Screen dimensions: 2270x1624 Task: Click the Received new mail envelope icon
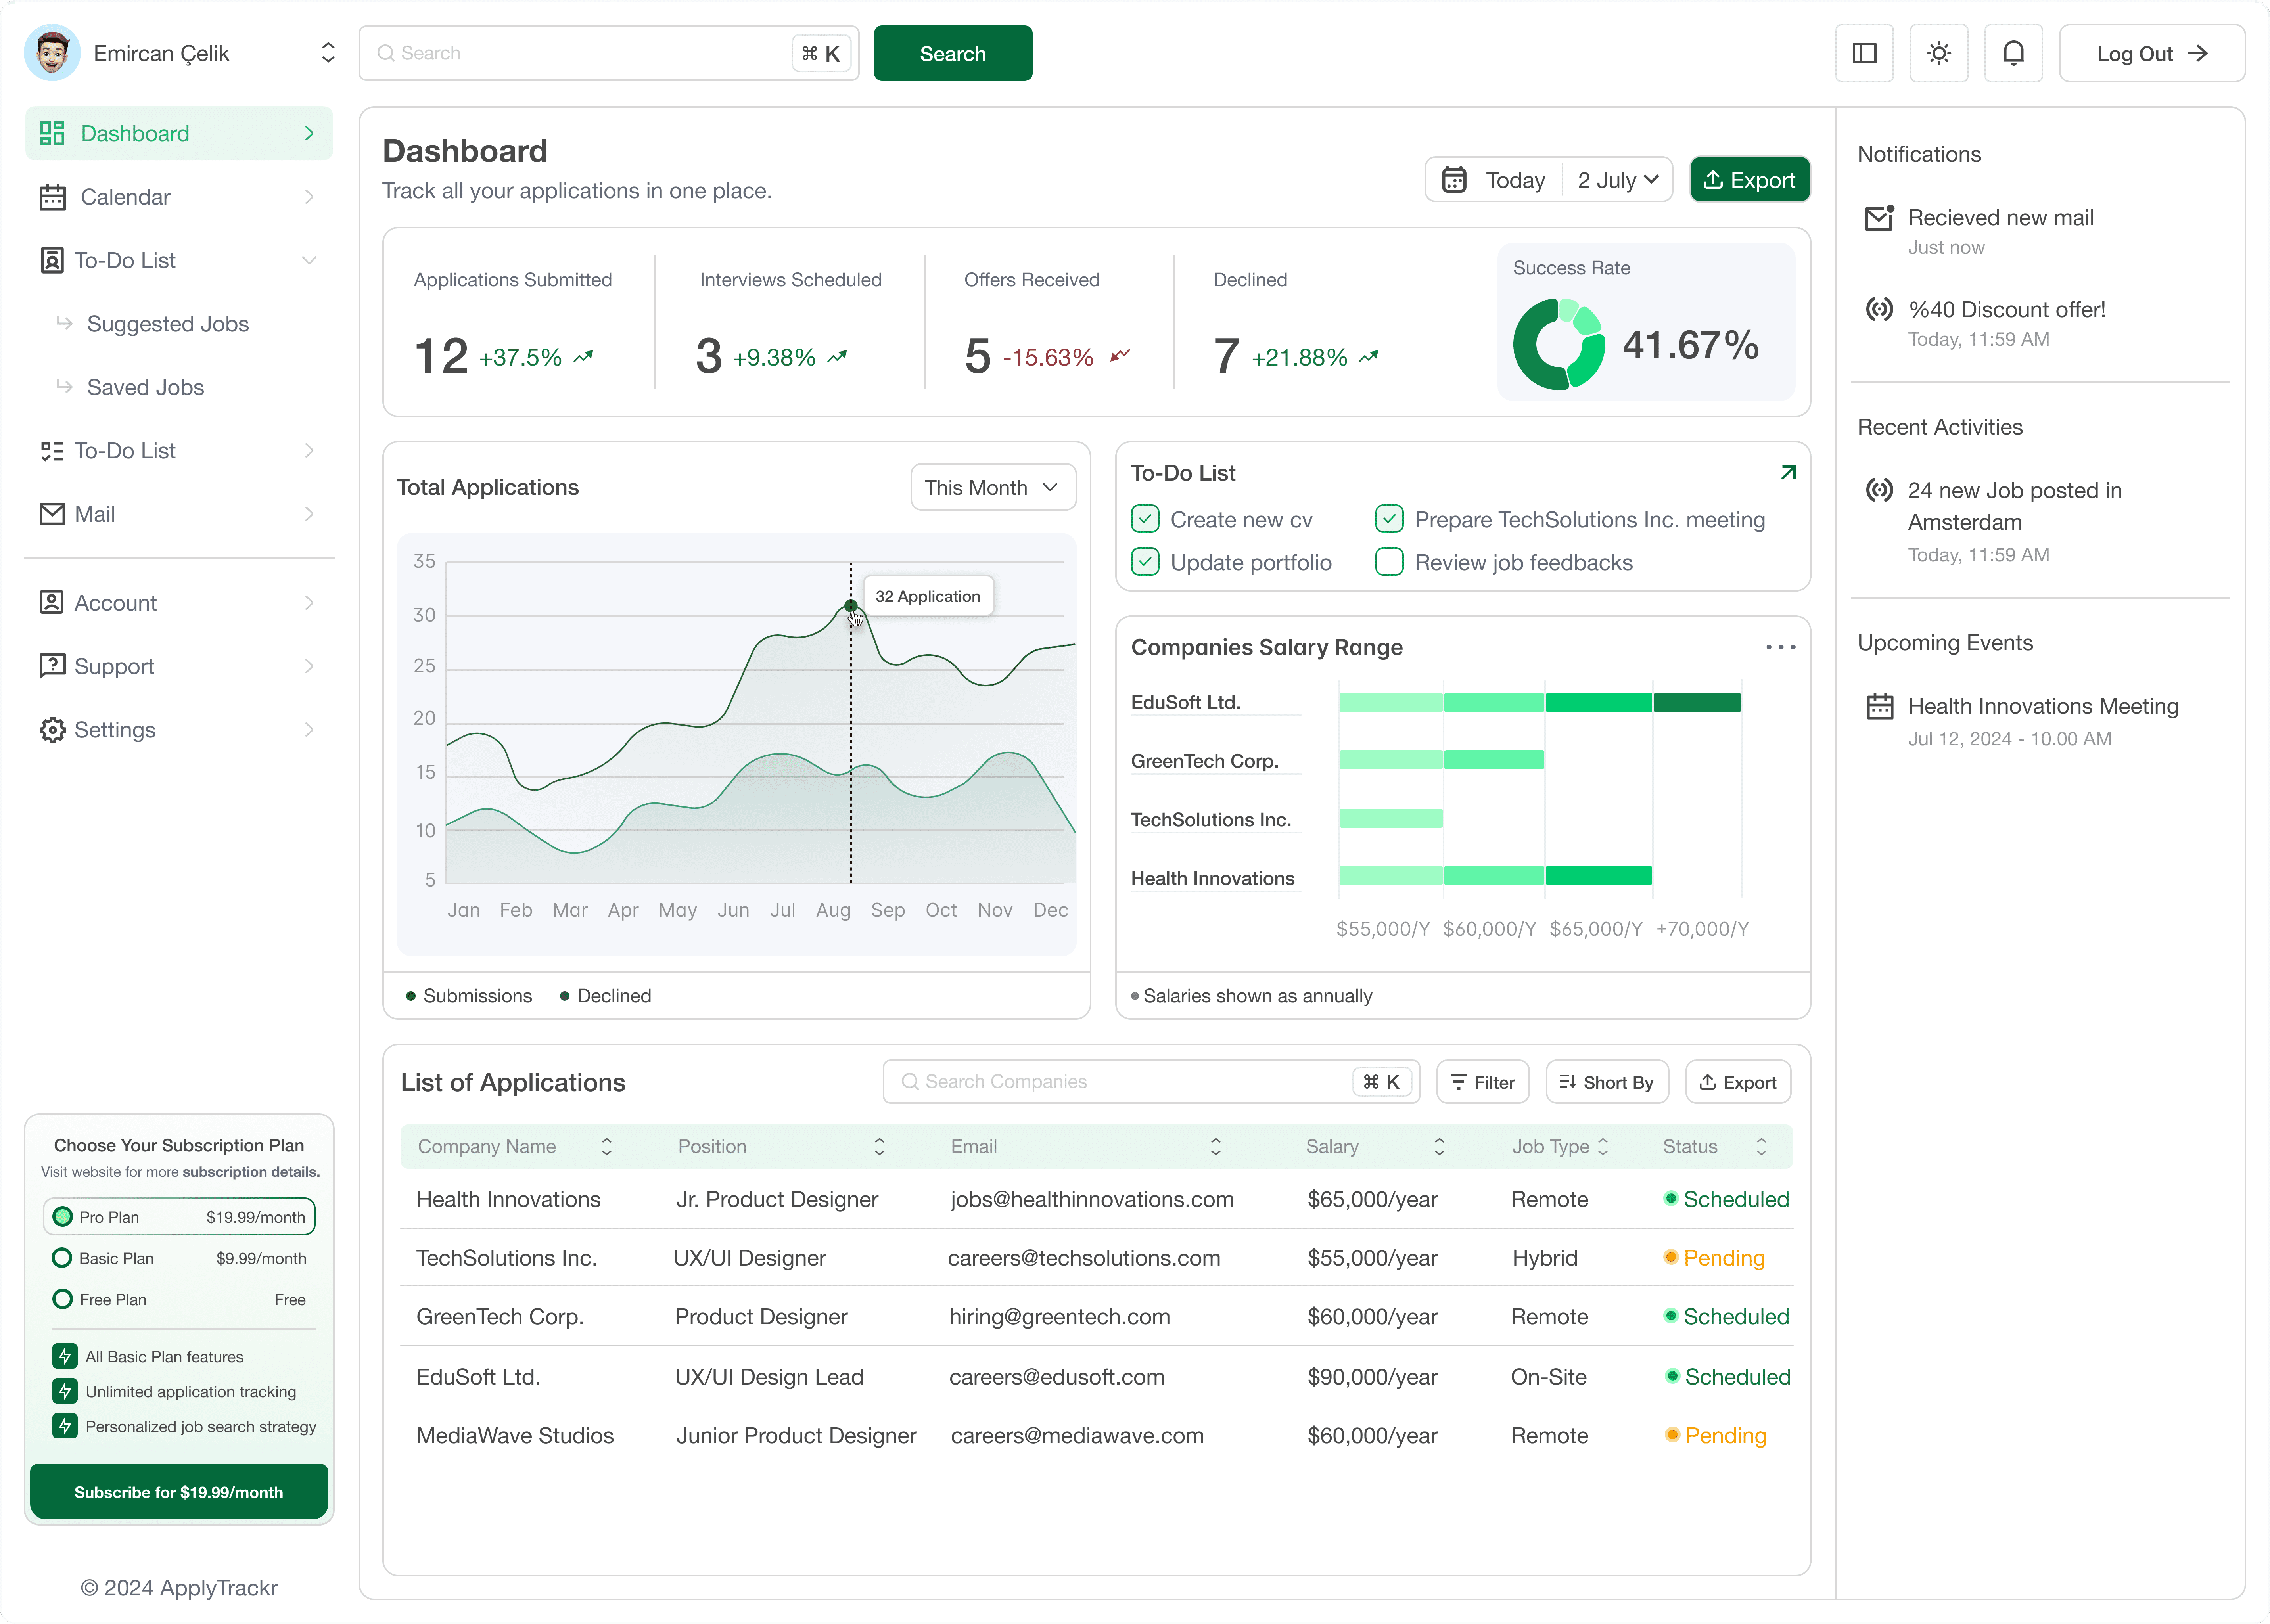point(1879,218)
